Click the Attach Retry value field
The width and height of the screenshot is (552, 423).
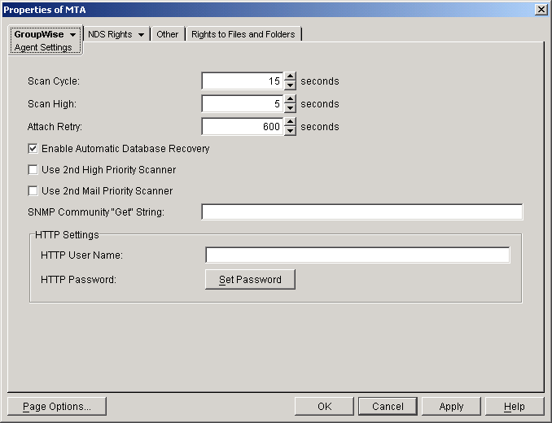(243, 127)
